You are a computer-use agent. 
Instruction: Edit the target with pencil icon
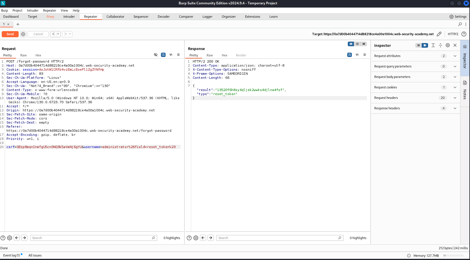(439, 34)
